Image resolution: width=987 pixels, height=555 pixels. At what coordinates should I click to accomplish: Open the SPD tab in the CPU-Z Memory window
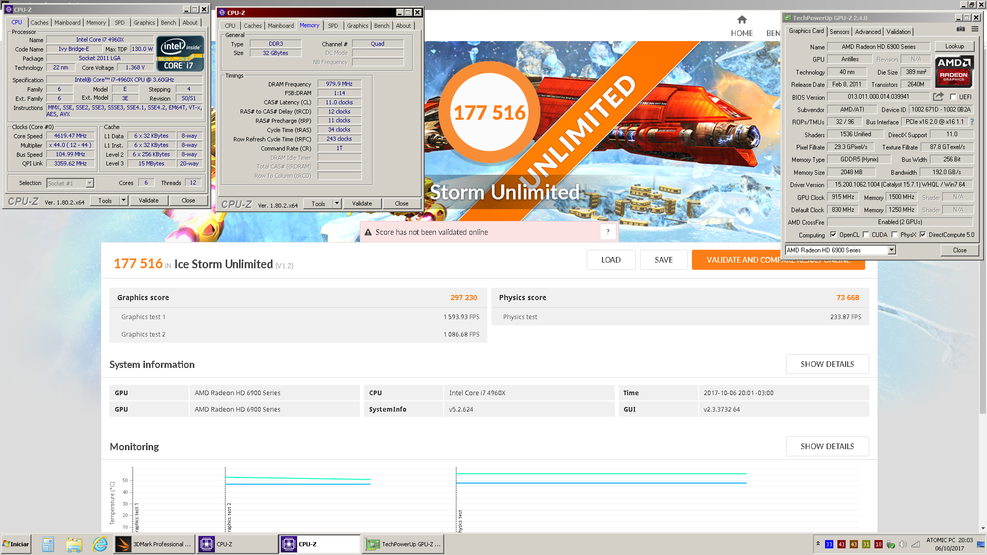(x=333, y=26)
